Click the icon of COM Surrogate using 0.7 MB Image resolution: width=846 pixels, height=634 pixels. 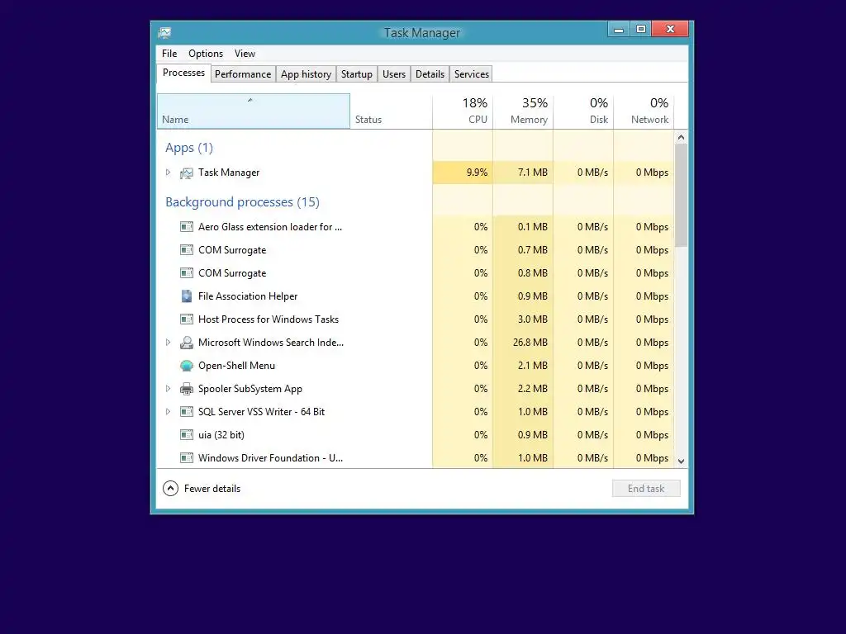[187, 250]
